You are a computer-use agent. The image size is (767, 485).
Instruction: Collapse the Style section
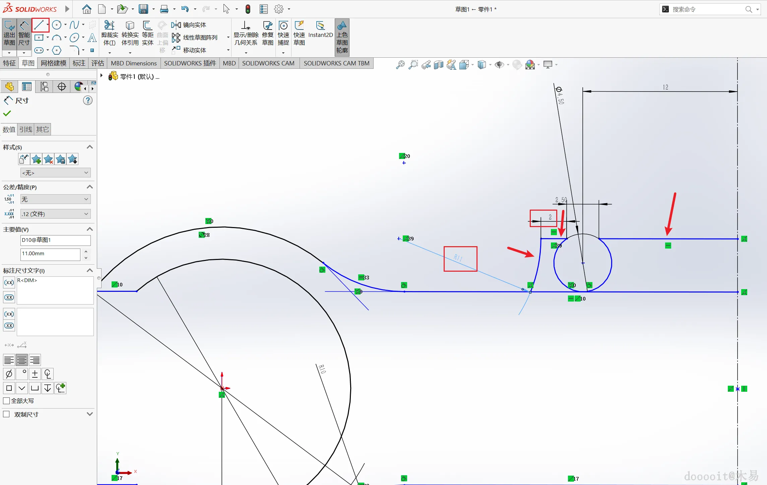click(x=89, y=147)
